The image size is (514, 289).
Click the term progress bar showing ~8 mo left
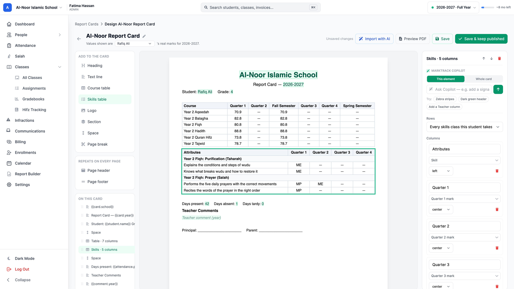tap(488, 7)
